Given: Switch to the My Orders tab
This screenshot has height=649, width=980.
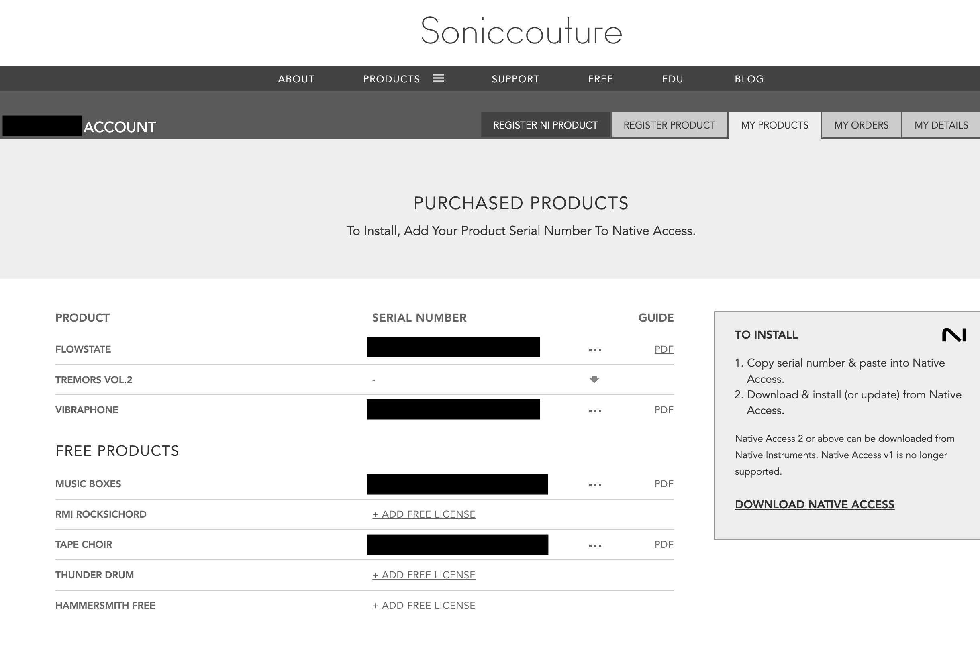Looking at the screenshot, I should [861, 125].
